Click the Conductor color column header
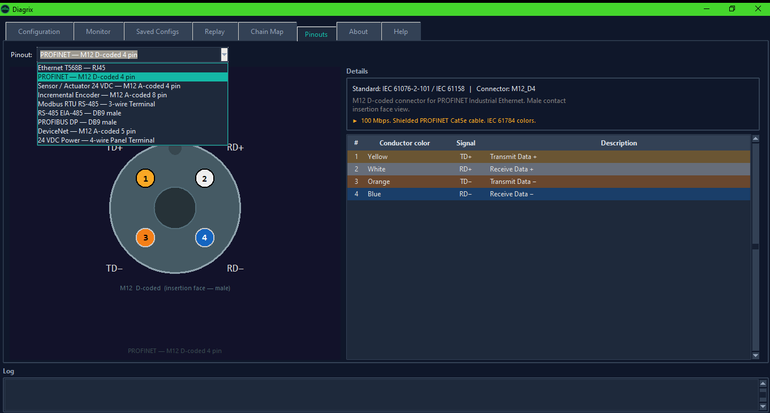Image resolution: width=770 pixels, height=413 pixels. click(x=405, y=143)
